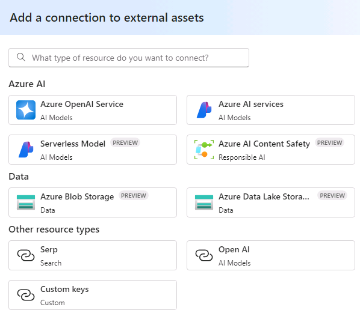Click the Azure Blob Storage icon

pyautogui.click(x=26, y=202)
